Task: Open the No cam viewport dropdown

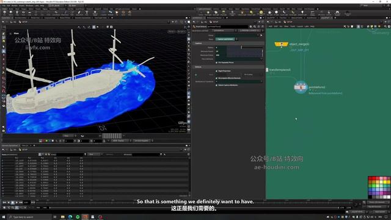Action: 181,32
